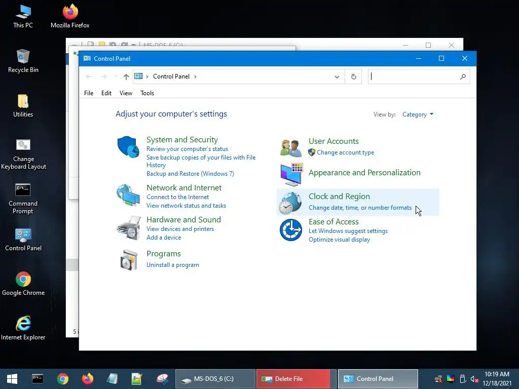Click View devices and printers link
Screen dimensions: 519x389
click(180, 229)
